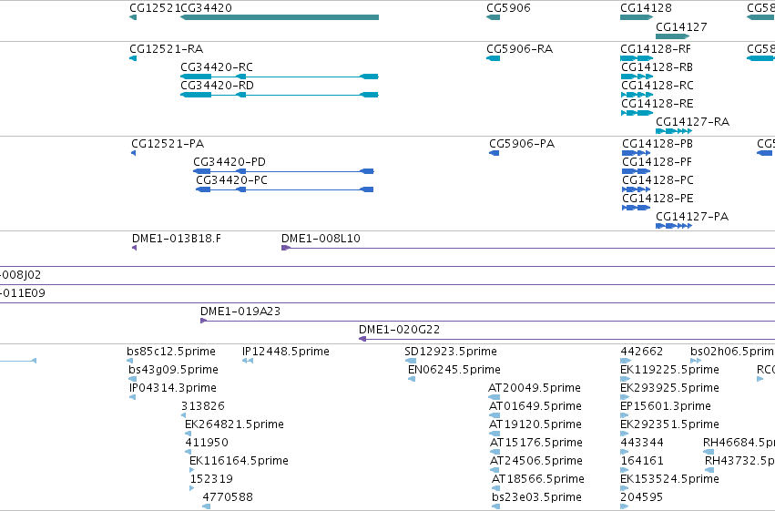Click the CG12521 gene label
Screen dimensions: 775x511
[x=155, y=8]
